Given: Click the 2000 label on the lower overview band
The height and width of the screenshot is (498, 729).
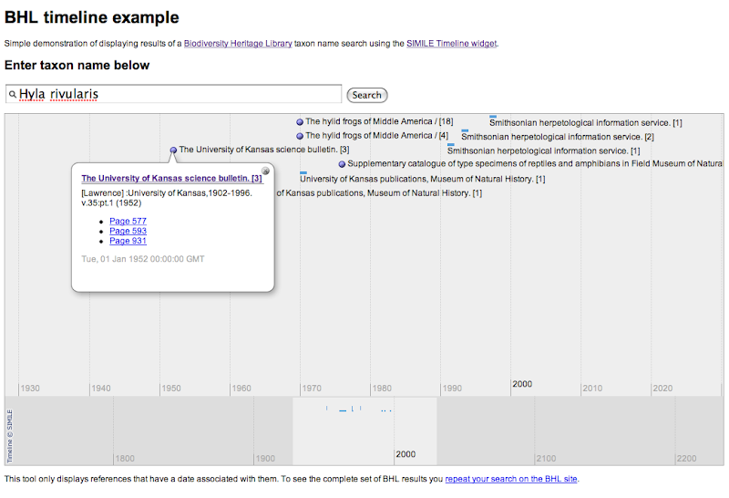Looking at the screenshot, I should [406, 454].
